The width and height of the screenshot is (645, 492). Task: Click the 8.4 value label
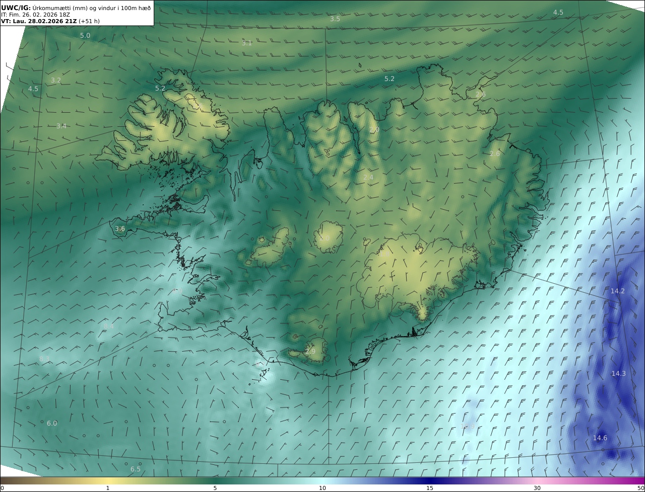tap(109, 326)
